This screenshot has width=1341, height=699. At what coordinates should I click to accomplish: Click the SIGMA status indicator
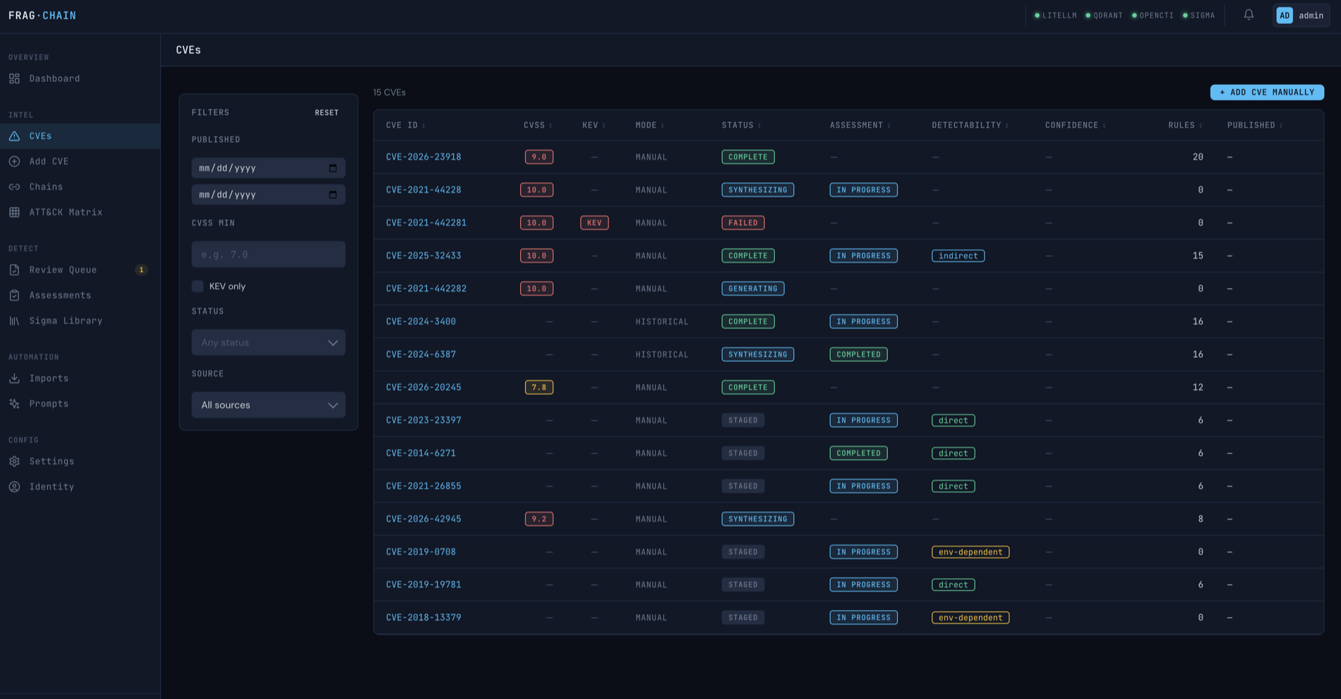tap(1198, 16)
